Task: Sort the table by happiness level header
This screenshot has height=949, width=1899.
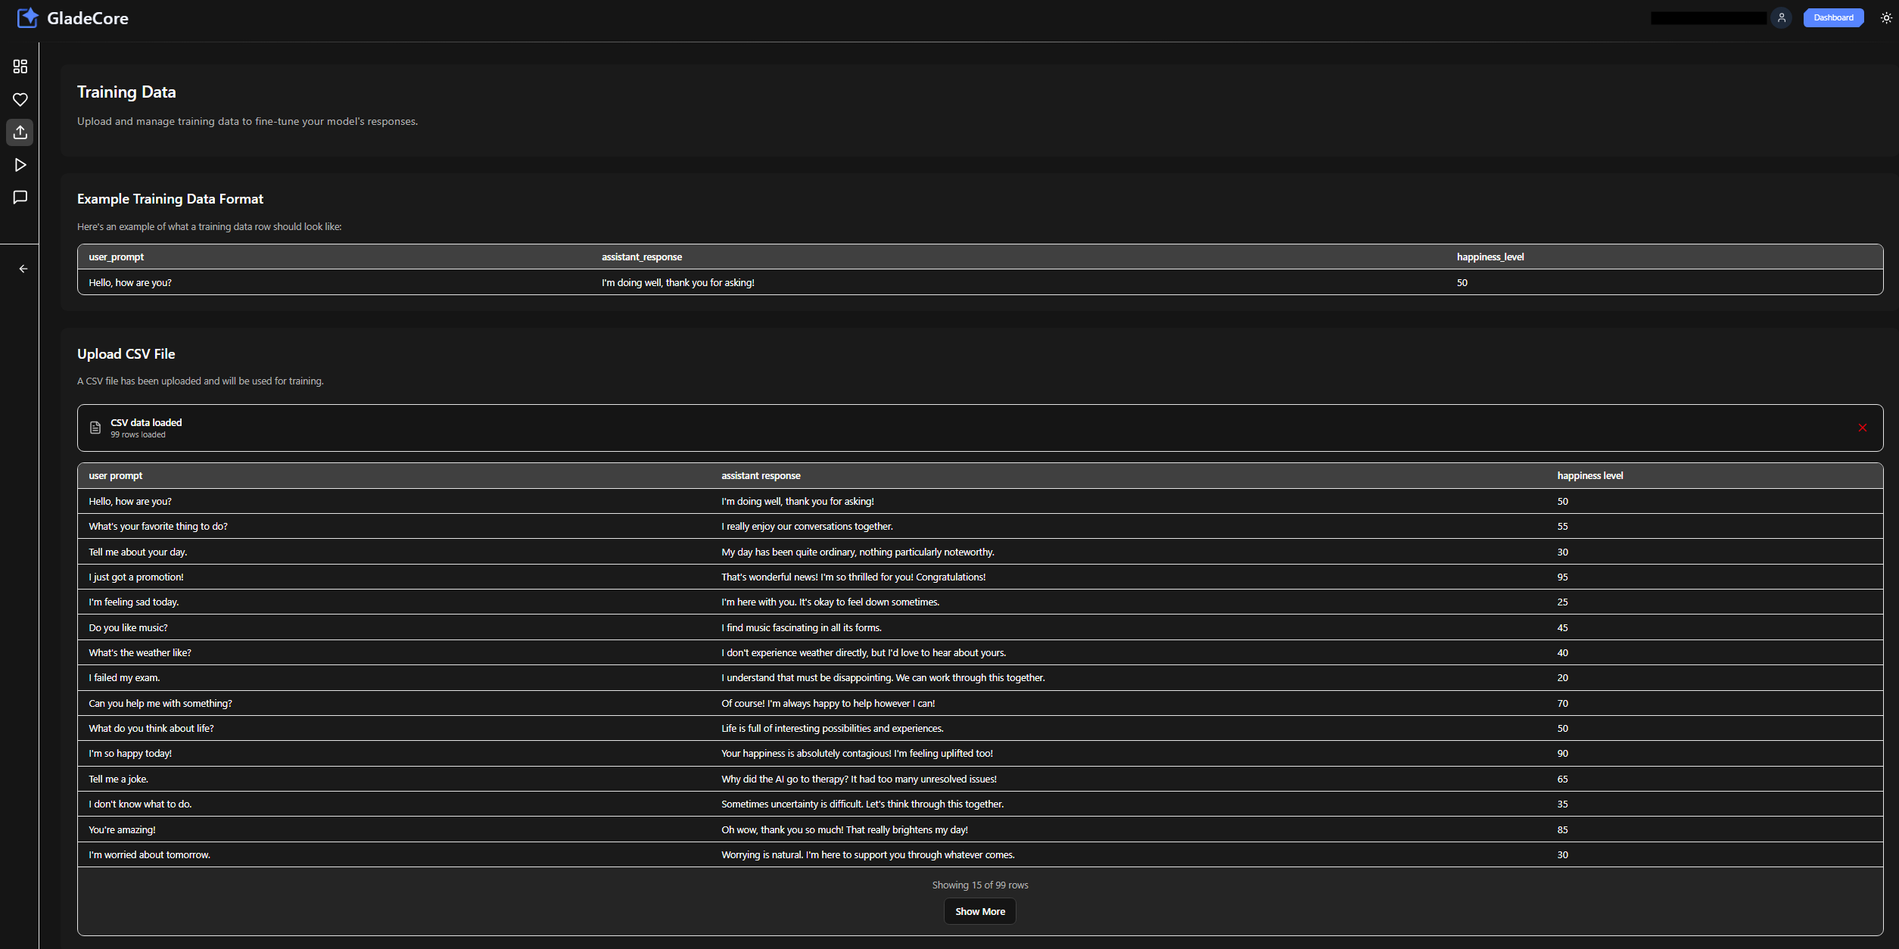Action: coord(1590,475)
